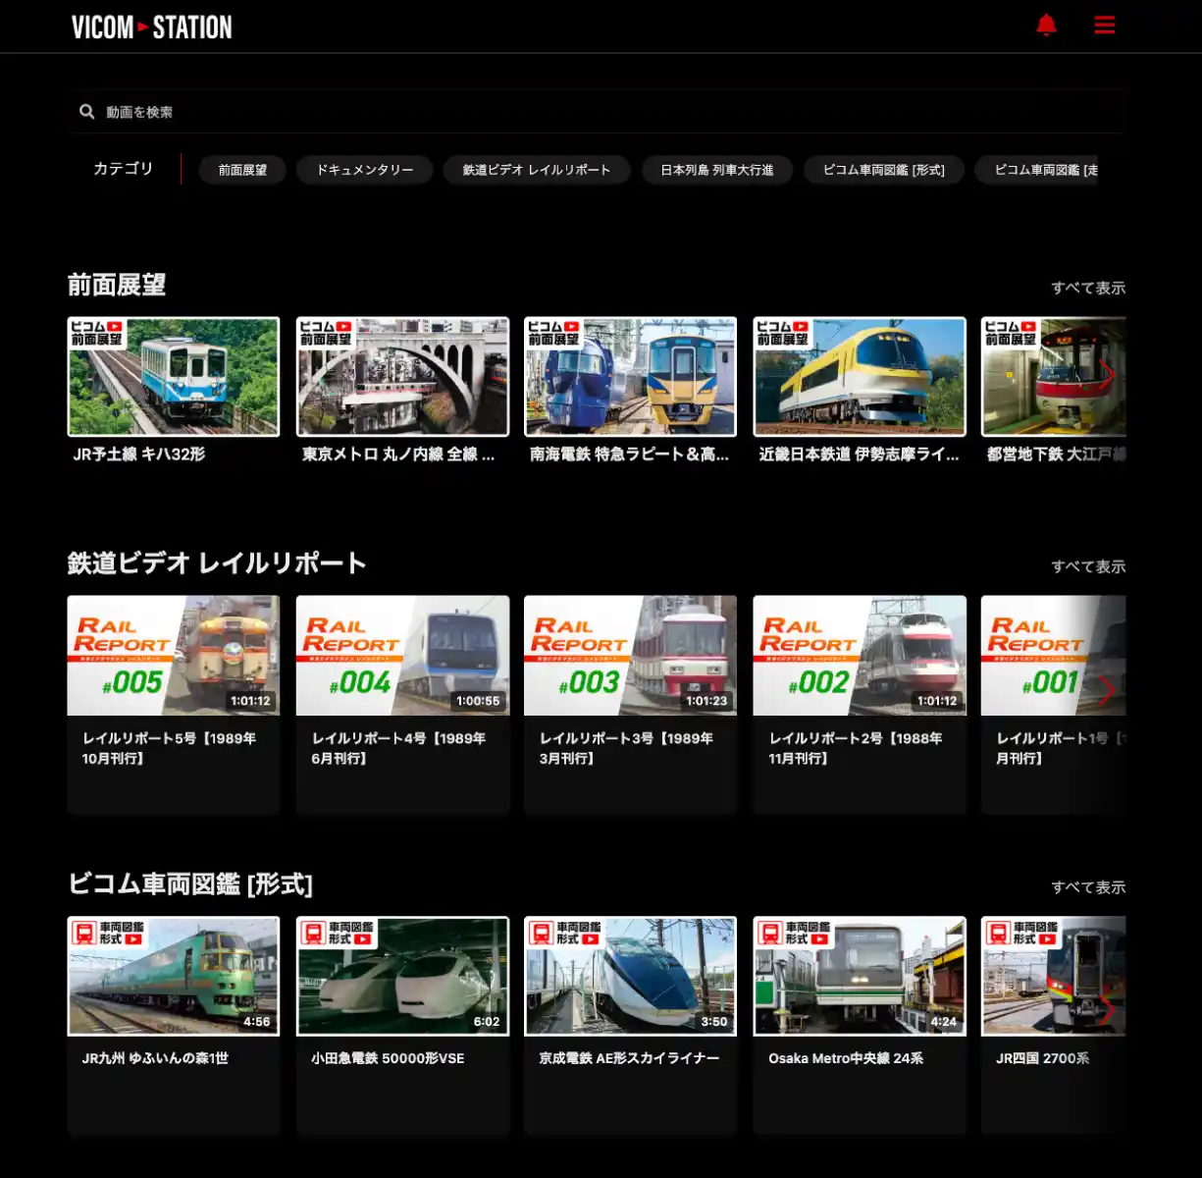Viewport: 1202px width, 1178px height.
Task: Show all videos in 前面展望 section
Action: point(1087,288)
